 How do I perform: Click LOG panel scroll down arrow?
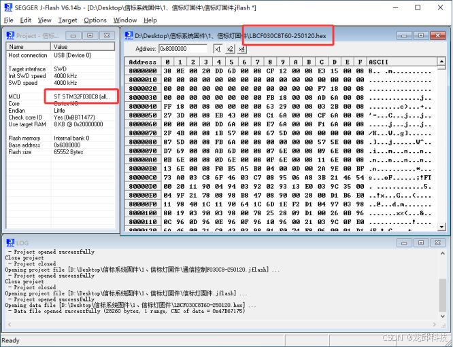pyautogui.click(x=443, y=316)
